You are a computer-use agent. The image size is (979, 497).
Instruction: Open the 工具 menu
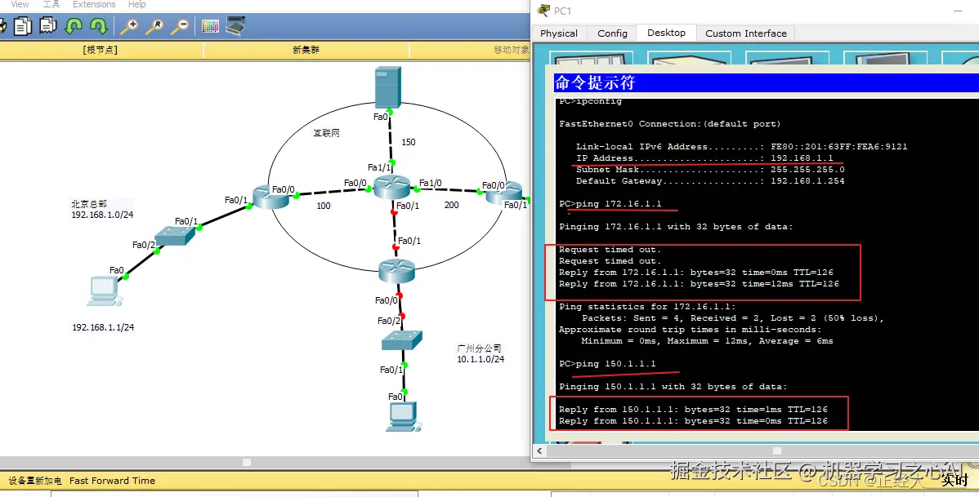51,4
